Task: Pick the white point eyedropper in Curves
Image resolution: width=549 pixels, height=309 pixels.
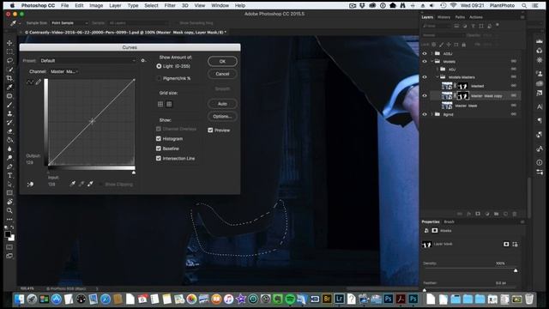Action: click(x=90, y=184)
